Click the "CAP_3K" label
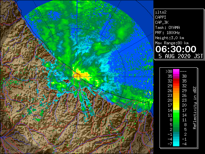The image size is (205, 154). pos(162,22)
